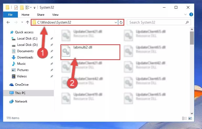Open the Share ribbon tab
This screenshot has height=129, width=202.
[40, 15]
